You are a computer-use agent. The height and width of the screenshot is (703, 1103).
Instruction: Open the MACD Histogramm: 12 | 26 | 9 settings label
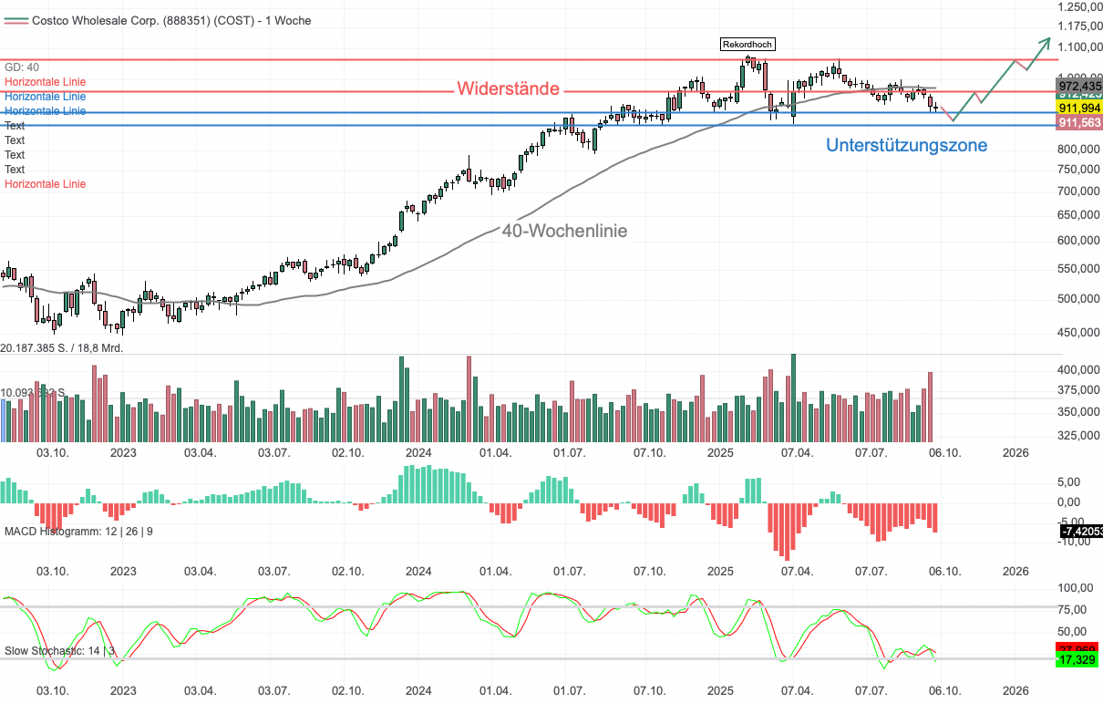coord(78,531)
